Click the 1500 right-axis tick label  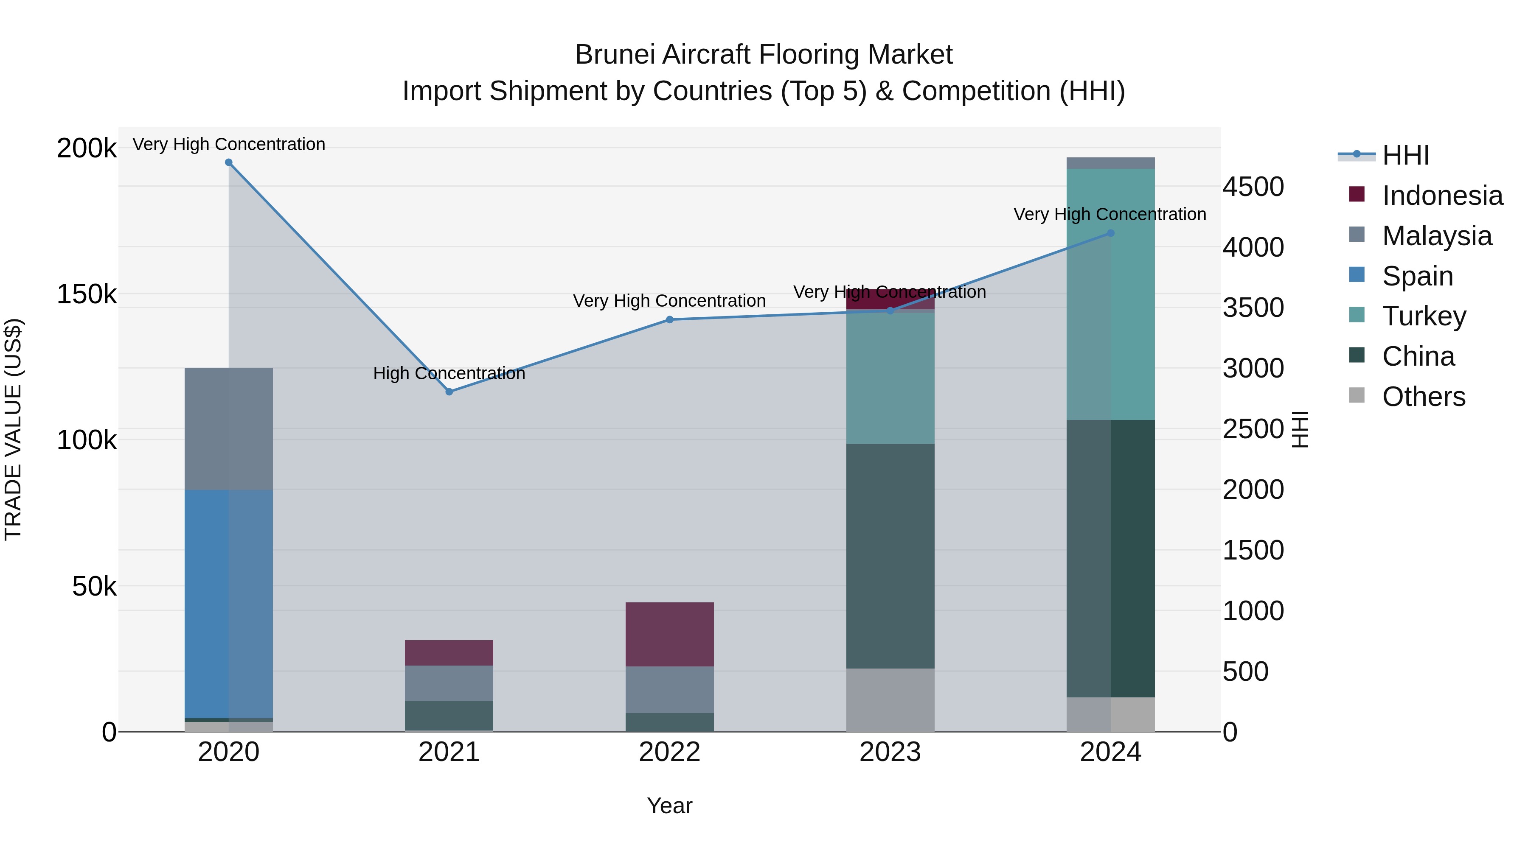(x=1253, y=550)
